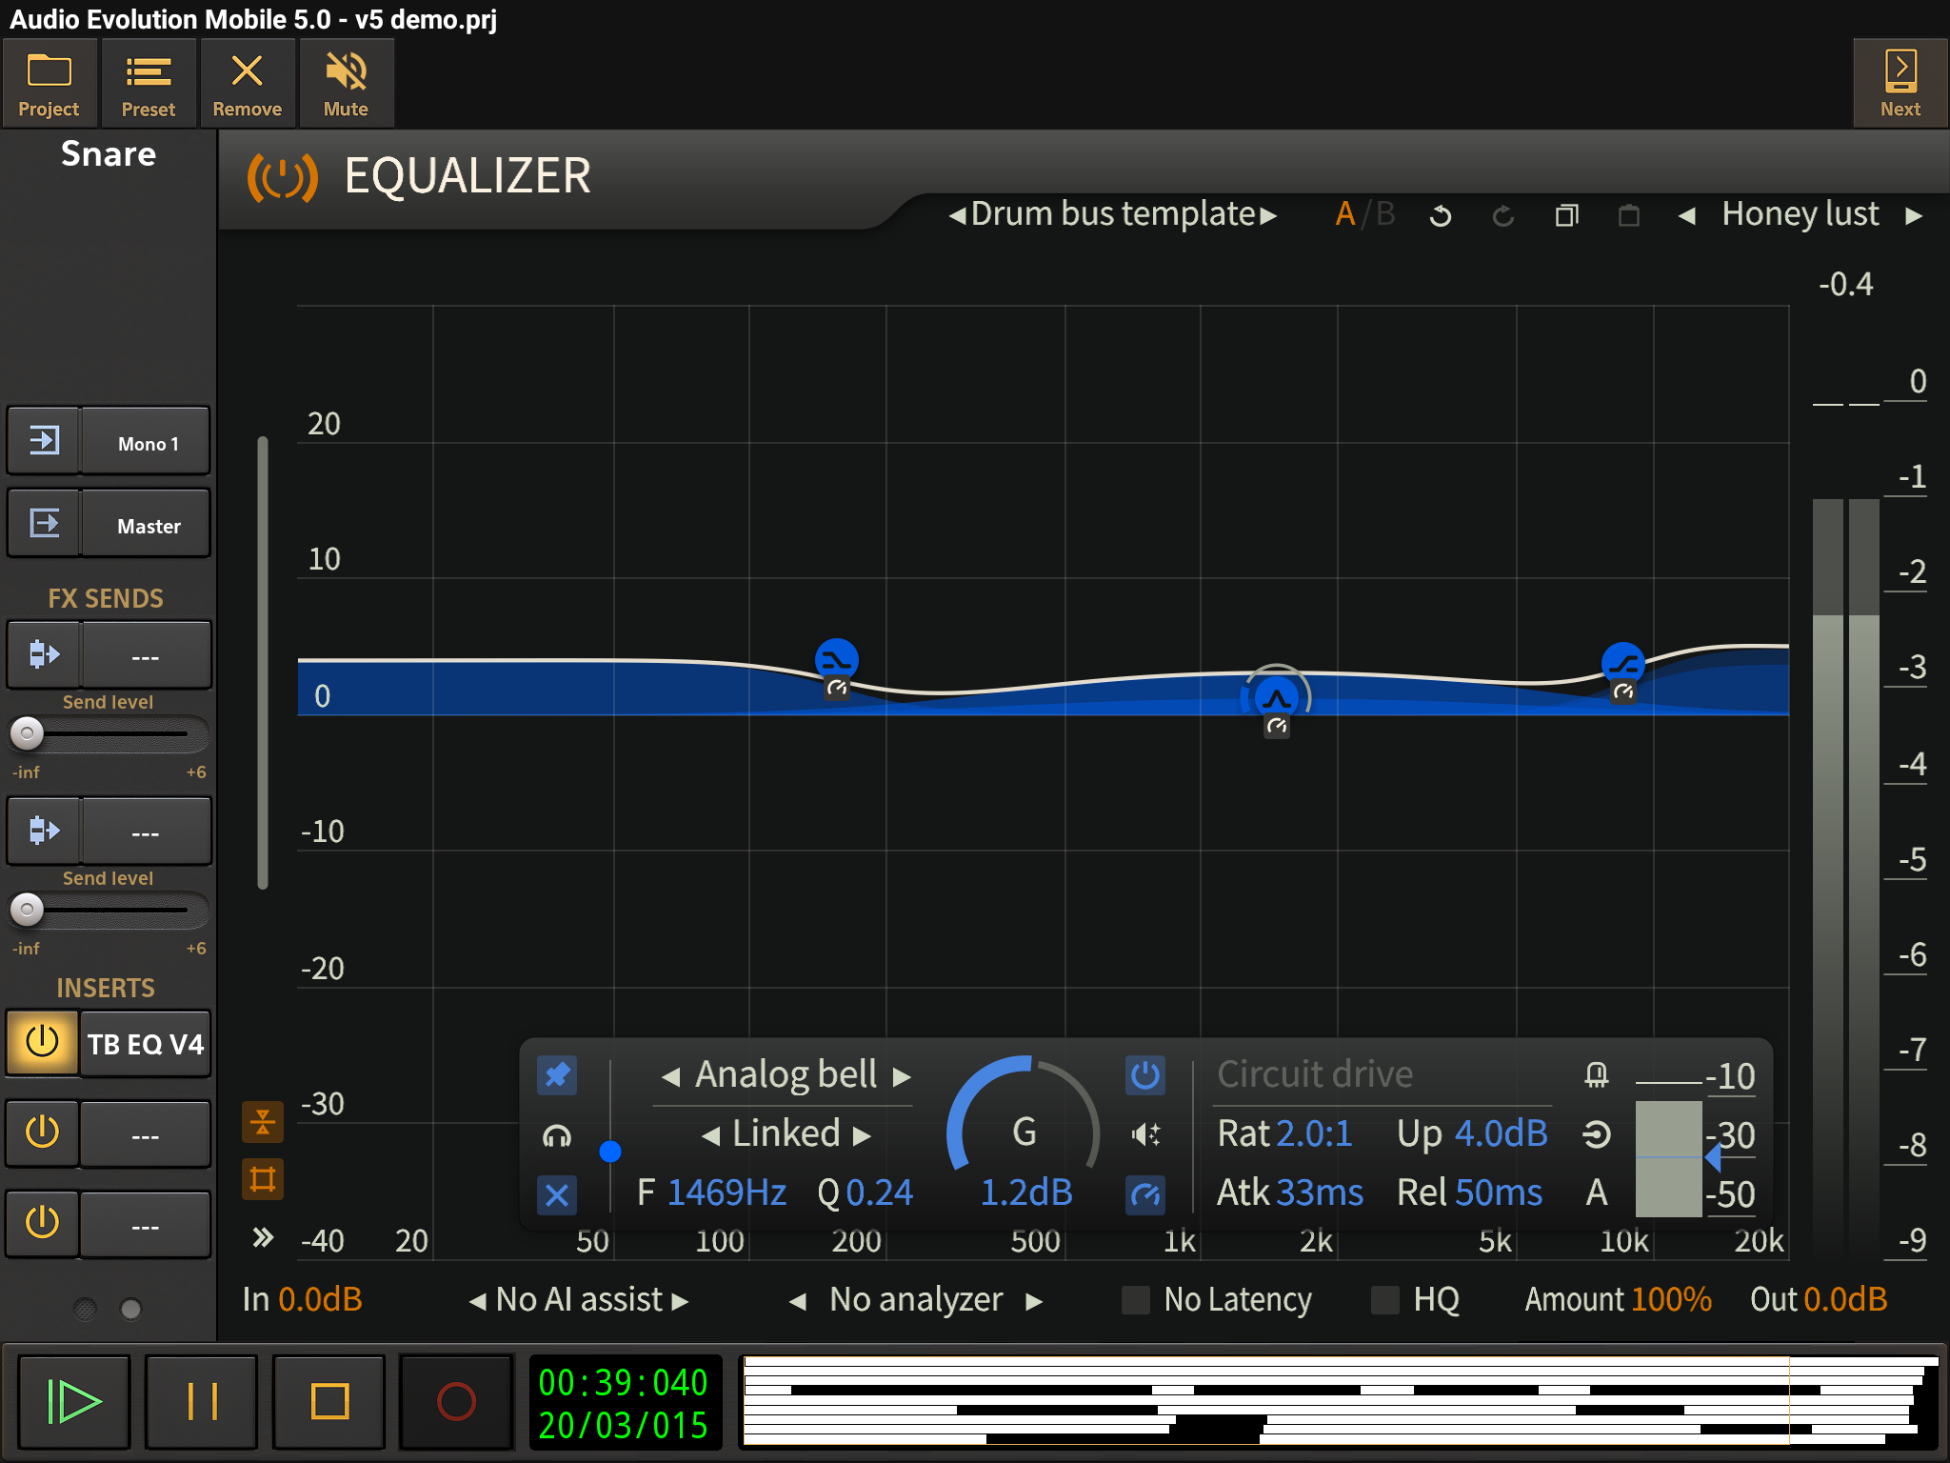The image size is (1950, 1463).
Task: Click the track output routing icon
Action: (x=44, y=523)
